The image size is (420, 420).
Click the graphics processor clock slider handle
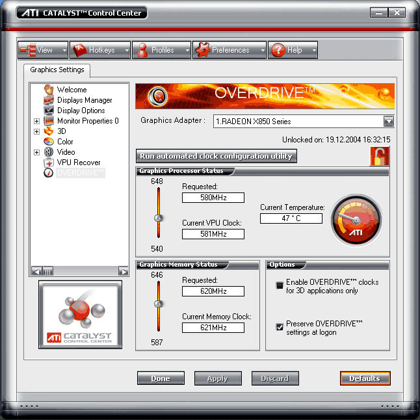[158, 218]
